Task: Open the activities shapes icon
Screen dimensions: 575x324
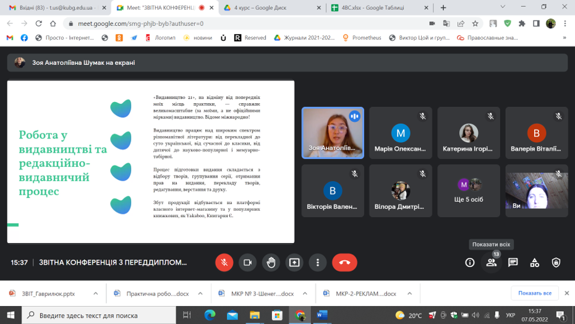Action: [x=534, y=263]
